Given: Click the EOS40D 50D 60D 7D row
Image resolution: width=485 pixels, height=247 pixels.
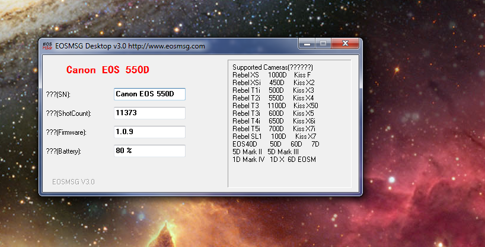Looking at the screenshot, I should coord(276,144).
